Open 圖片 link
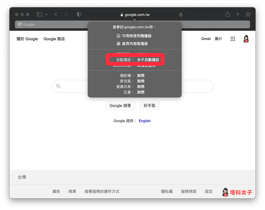Screen dimensions: 265x210 point(218,39)
